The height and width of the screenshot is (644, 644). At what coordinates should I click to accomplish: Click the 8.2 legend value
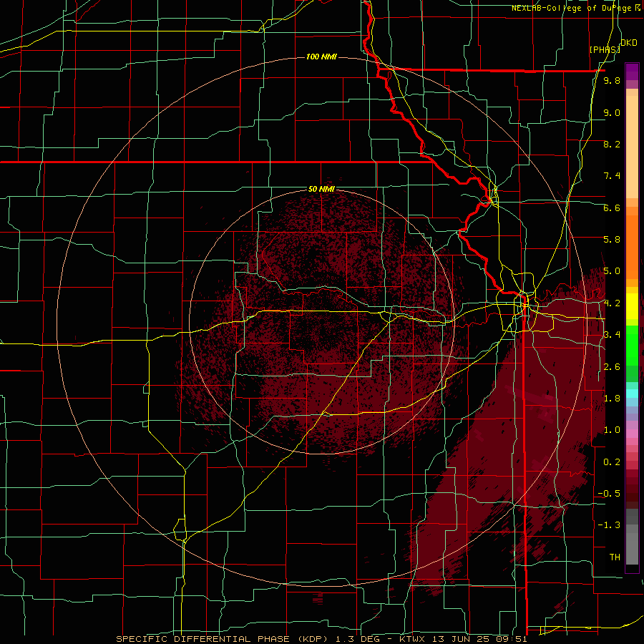pos(612,144)
